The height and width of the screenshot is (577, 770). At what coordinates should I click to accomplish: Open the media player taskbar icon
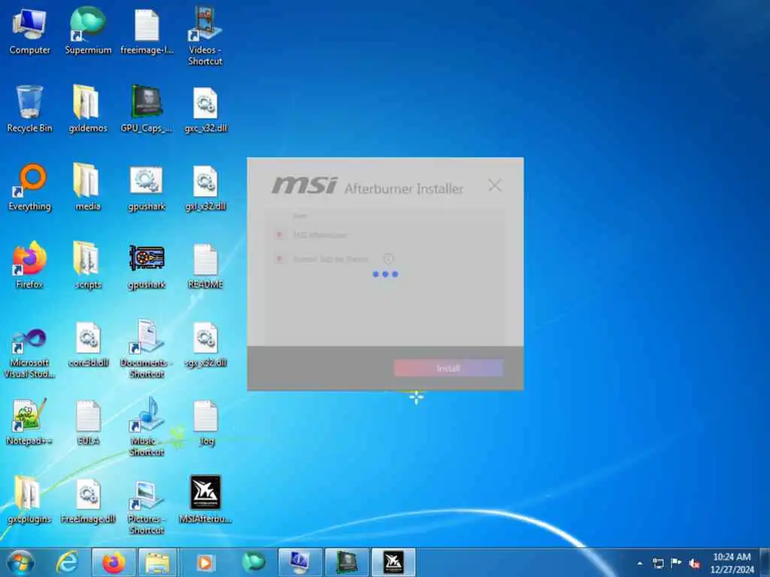pos(205,562)
